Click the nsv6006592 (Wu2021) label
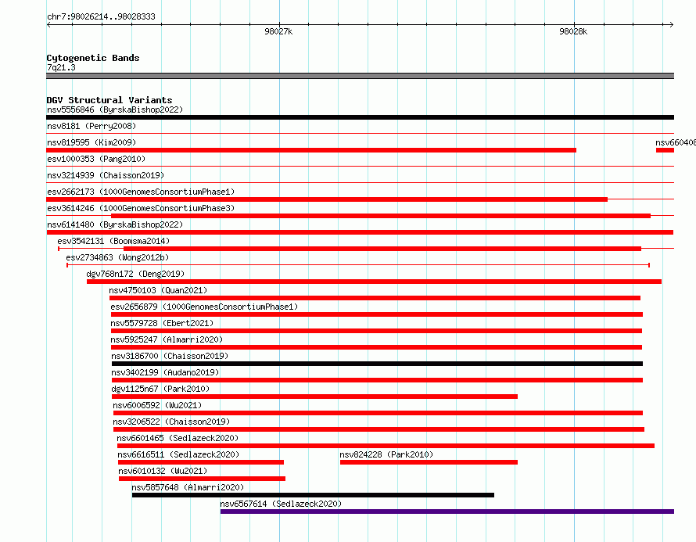Screen dimensions: 696x542 157,405
